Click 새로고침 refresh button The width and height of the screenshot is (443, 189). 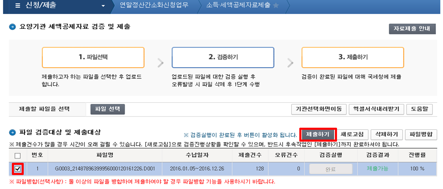(353, 134)
